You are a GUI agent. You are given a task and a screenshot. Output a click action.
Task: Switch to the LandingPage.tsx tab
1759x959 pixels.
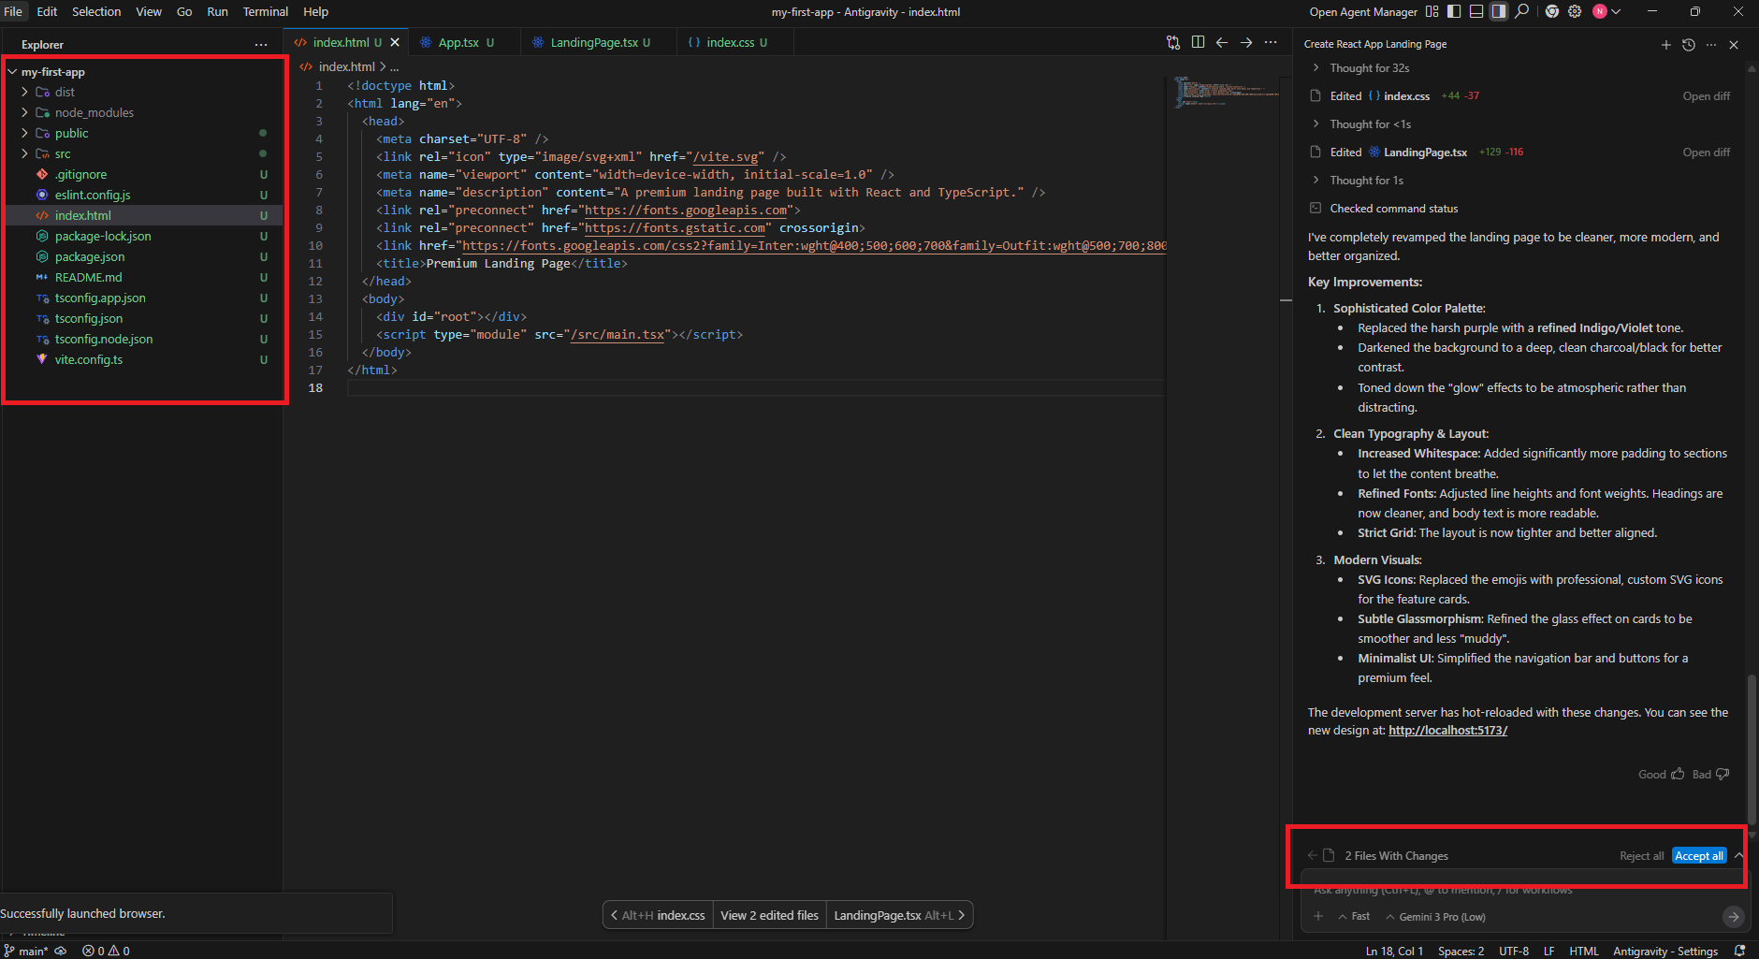tap(593, 42)
